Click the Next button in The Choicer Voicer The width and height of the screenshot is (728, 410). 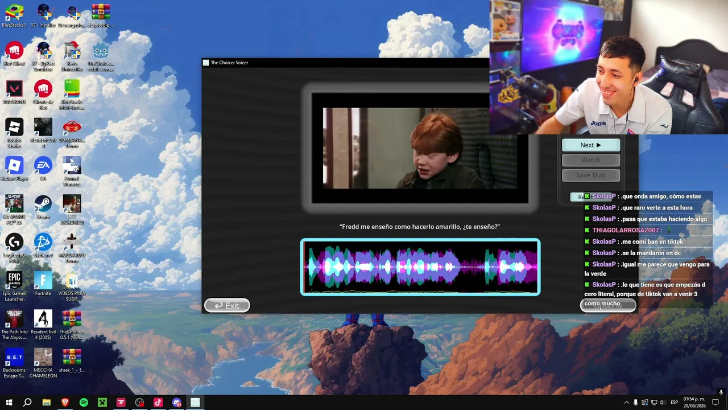click(x=590, y=145)
